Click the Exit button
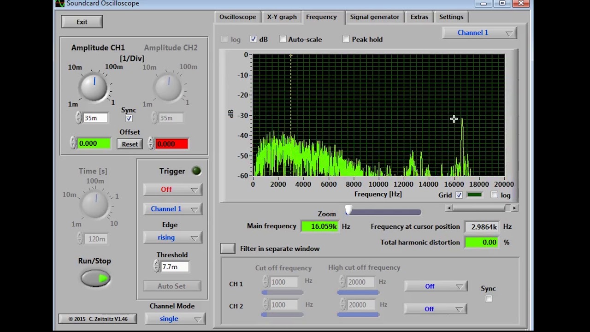 (x=82, y=22)
